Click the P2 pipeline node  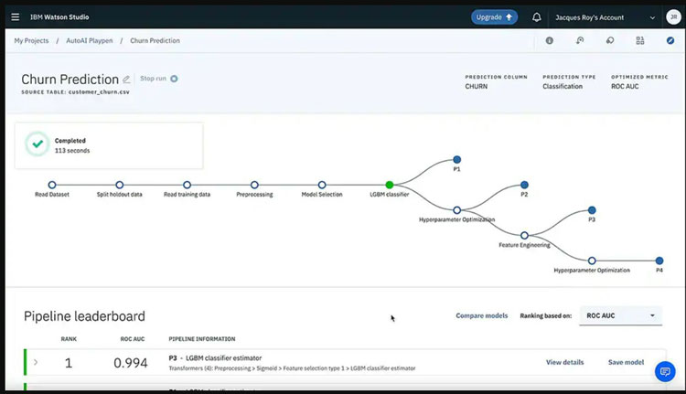(x=524, y=185)
